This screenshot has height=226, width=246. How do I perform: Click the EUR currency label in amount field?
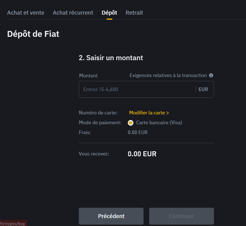pyautogui.click(x=203, y=89)
